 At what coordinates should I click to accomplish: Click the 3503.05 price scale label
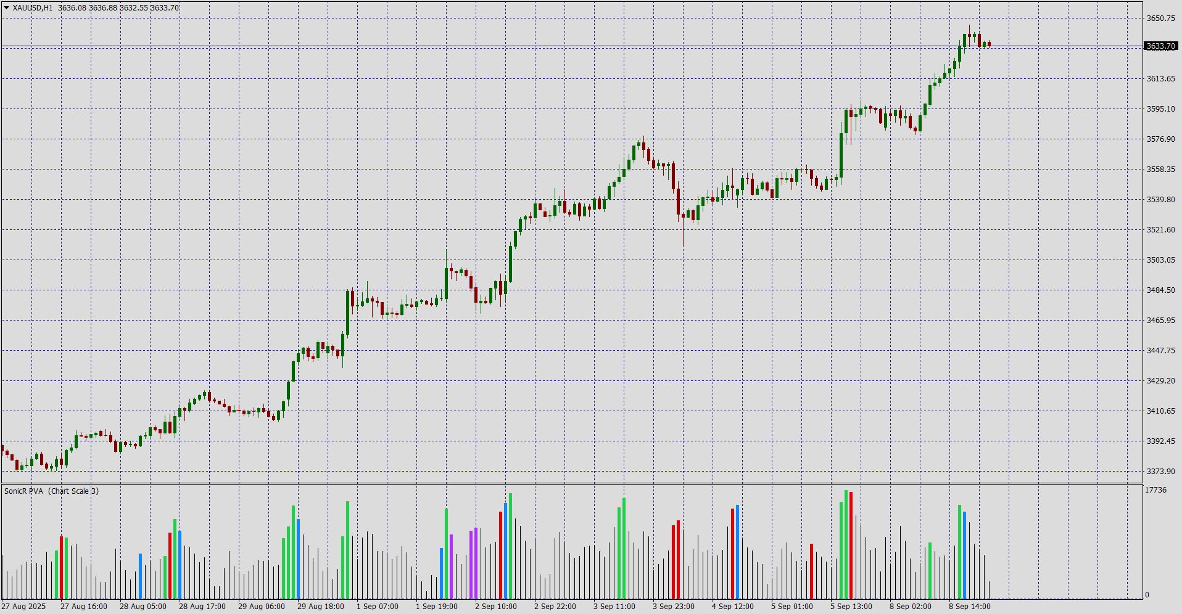pos(1160,260)
